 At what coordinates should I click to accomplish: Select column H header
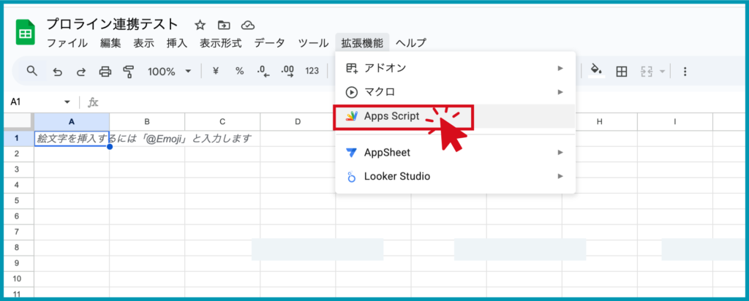[x=600, y=121]
